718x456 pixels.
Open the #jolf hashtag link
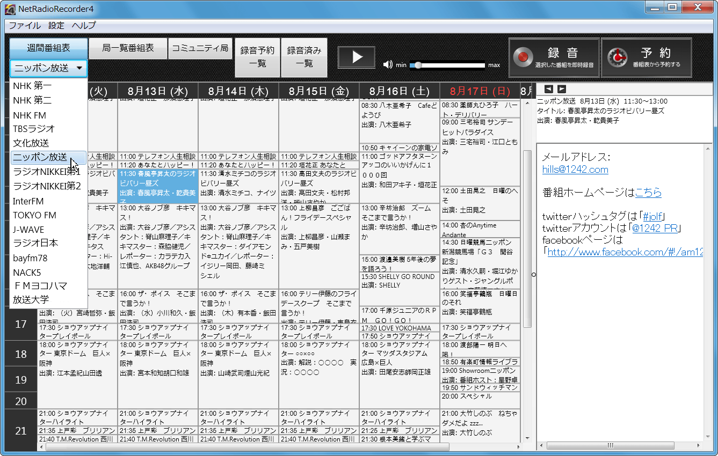(654, 216)
